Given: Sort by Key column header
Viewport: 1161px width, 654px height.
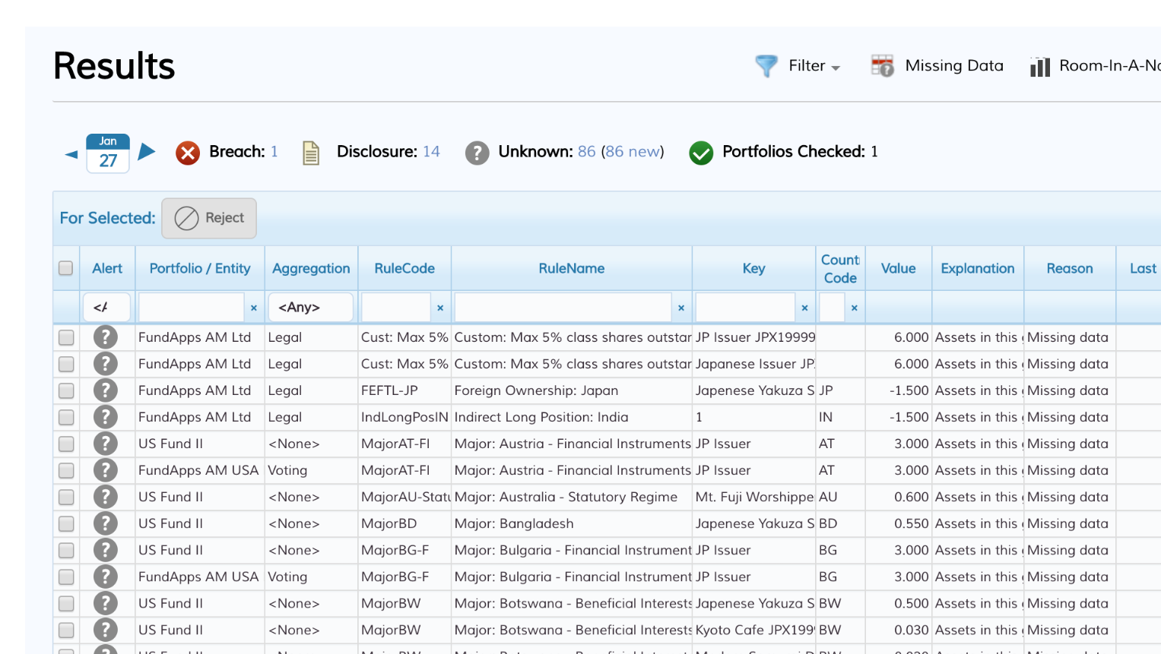Looking at the screenshot, I should pyautogui.click(x=754, y=268).
